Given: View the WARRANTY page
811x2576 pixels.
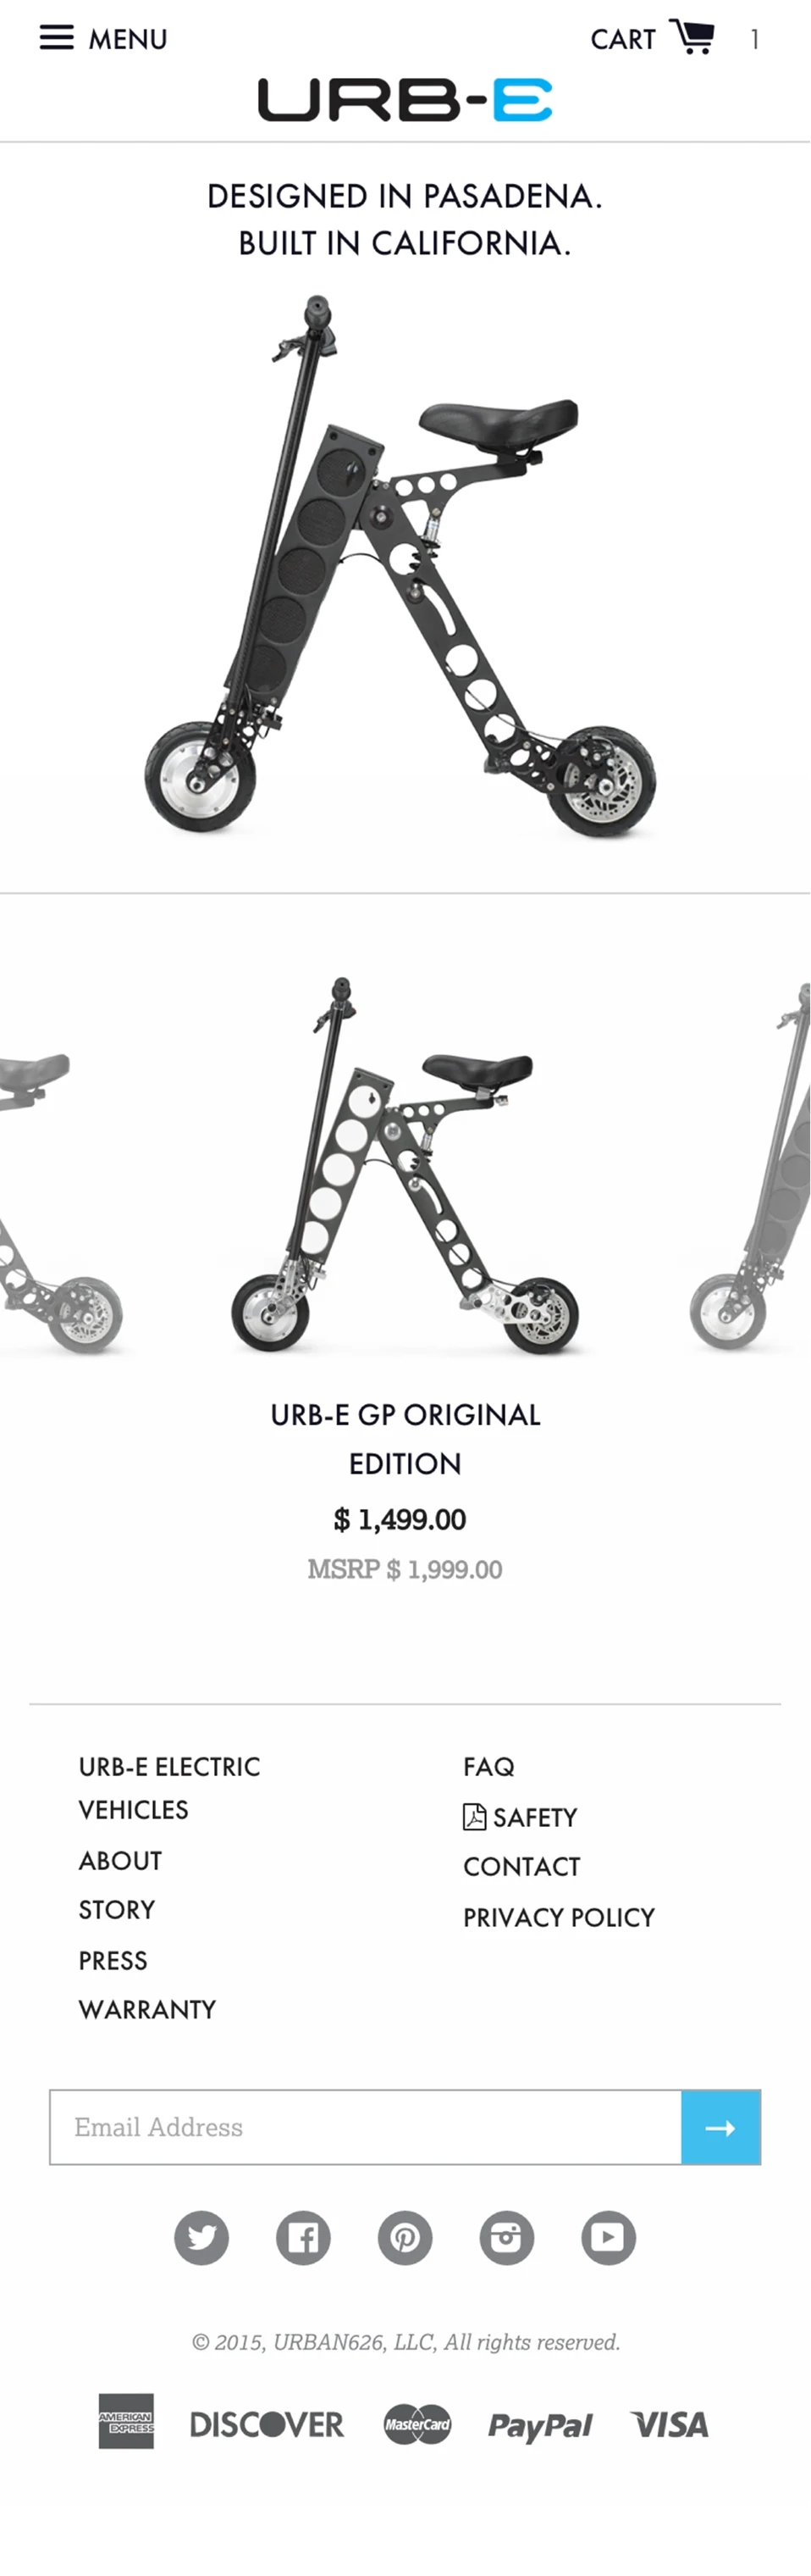Looking at the screenshot, I should coord(148,2010).
